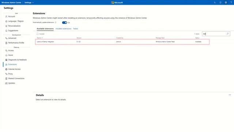Screen dimensions: 234x132
Task: Click the Performance Profile icon
Action: click(x=6, y=43)
